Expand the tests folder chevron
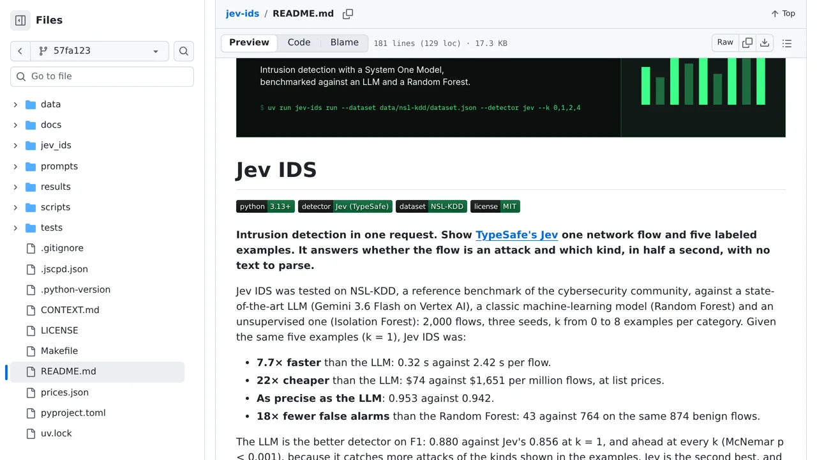The image size is (817, 460). click(15, 228)
